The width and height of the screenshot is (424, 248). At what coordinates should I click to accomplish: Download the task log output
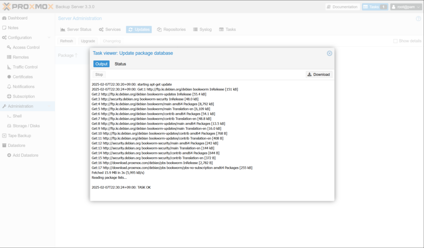pos(318,75)
